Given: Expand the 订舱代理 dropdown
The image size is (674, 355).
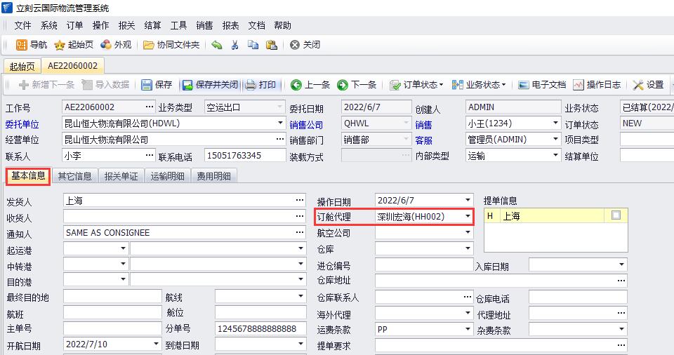Looking at the screenshot, I should pos(468,217).
